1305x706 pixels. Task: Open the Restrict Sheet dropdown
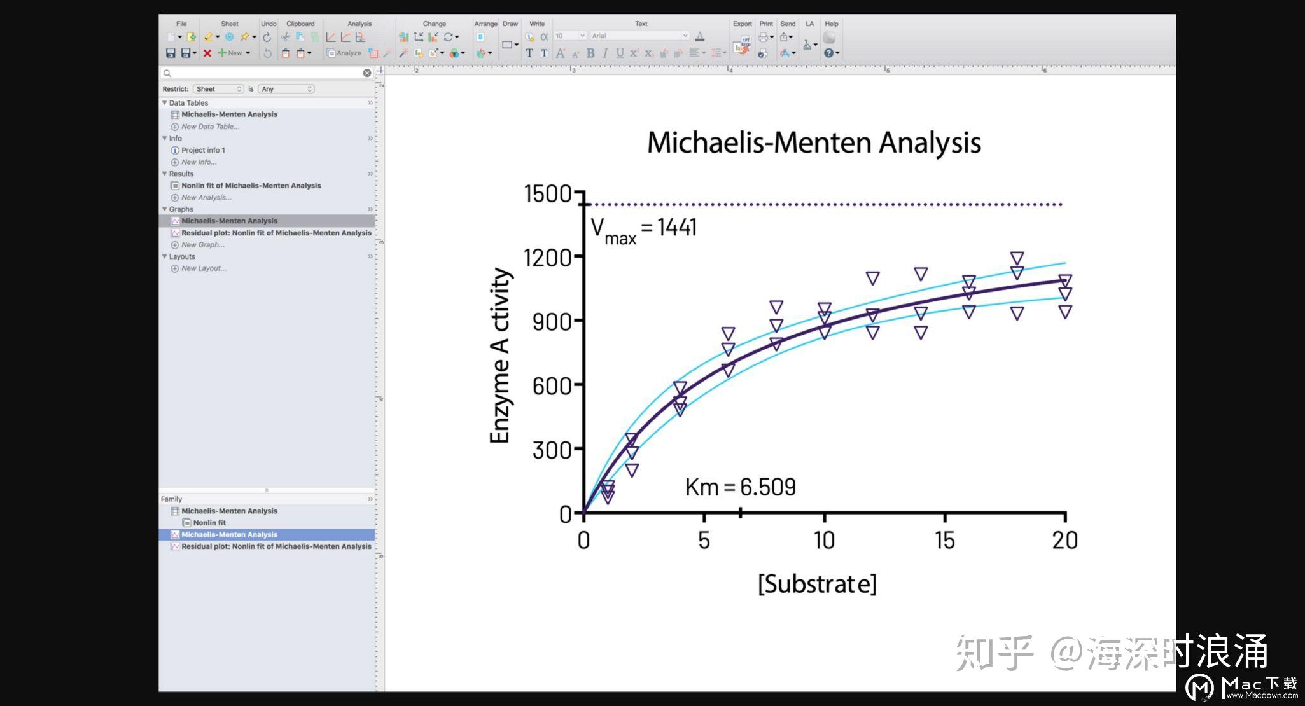(219, 88)
